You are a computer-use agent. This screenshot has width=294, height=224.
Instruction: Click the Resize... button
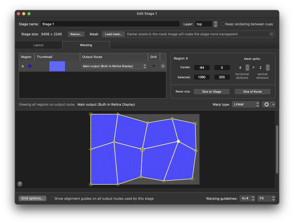tap(76, 34)
